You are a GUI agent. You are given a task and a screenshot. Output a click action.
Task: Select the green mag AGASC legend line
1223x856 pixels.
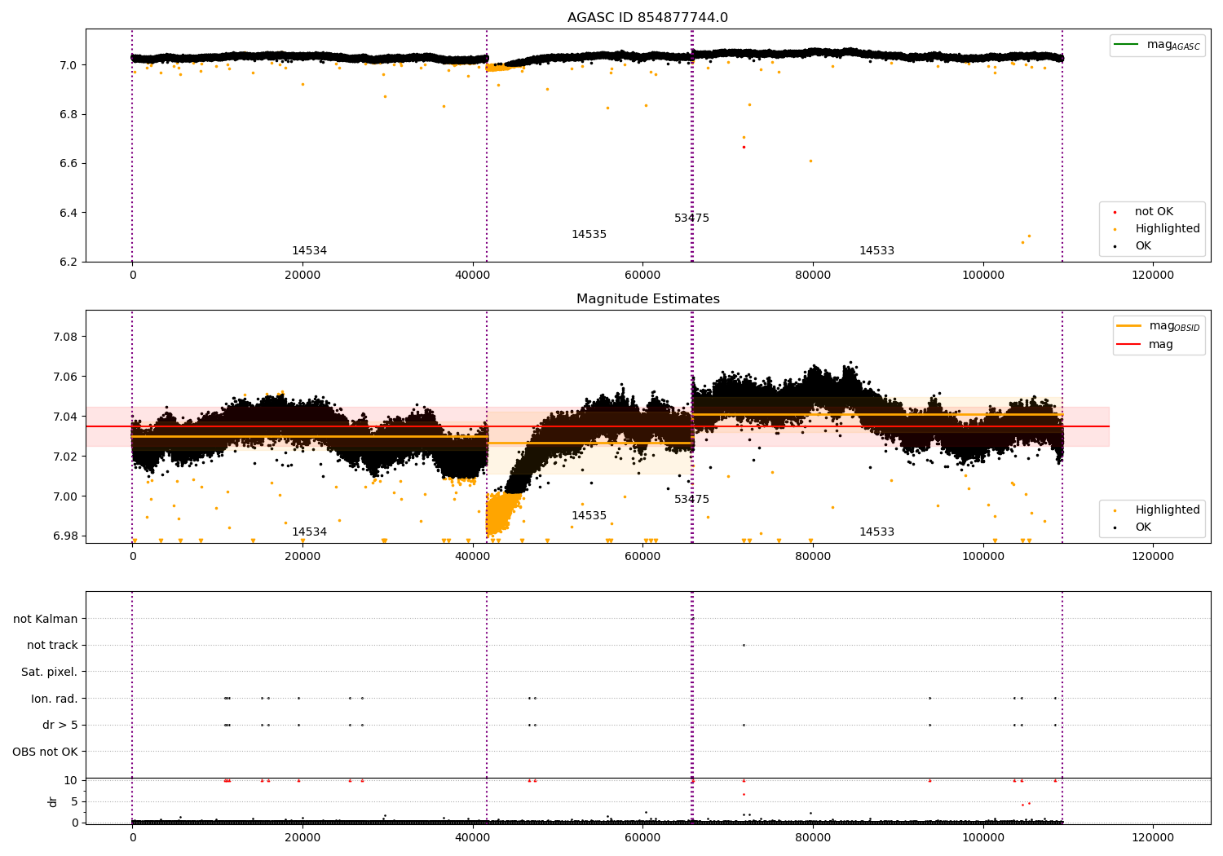click(x=1127, y=45)
